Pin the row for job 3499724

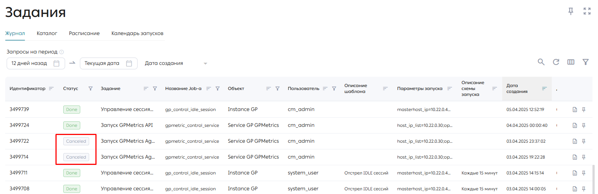click(x=584, y=125)
